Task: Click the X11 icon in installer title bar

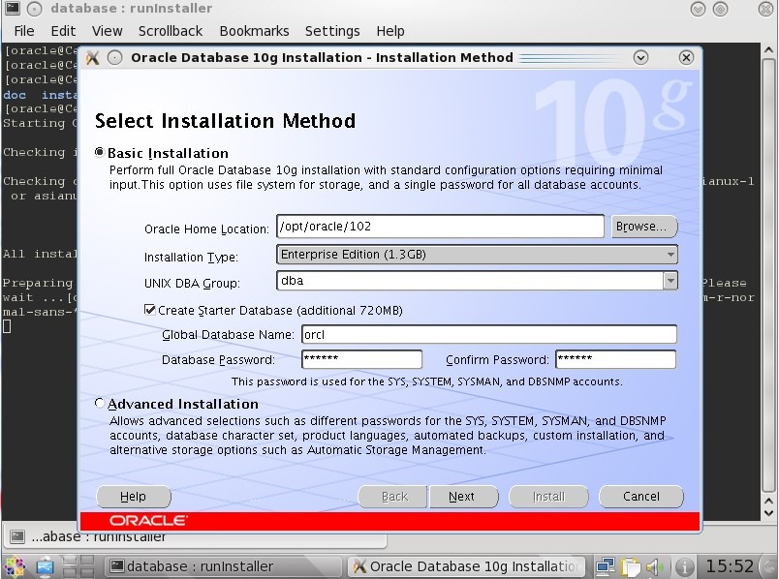Action: (93, 57)
